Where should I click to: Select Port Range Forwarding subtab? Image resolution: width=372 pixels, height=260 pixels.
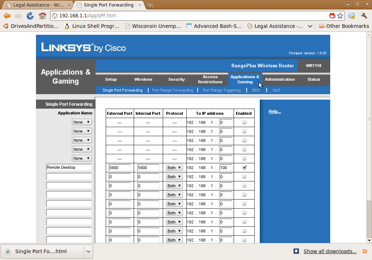click(x=173, y=90)
